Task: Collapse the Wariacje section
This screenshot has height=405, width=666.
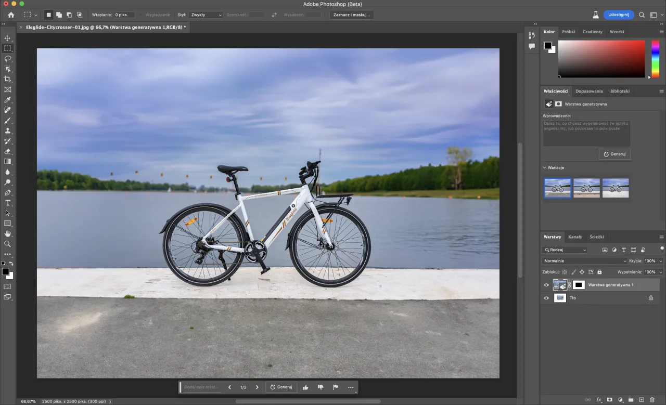Action: pos(544,167)
